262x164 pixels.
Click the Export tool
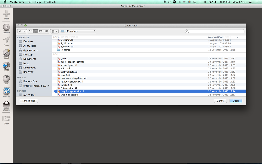point(6,120)
